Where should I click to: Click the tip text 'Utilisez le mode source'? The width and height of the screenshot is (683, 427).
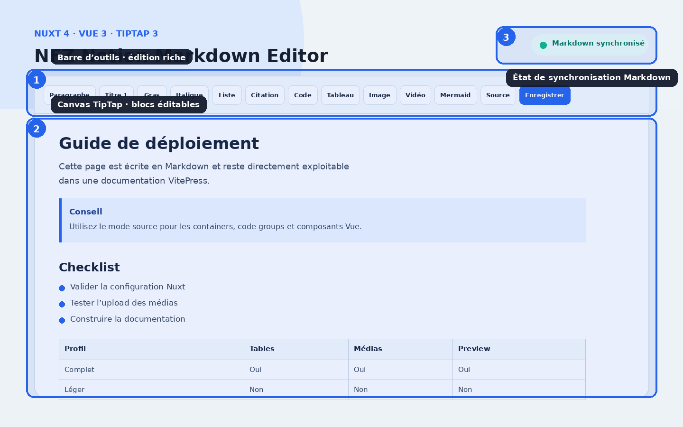[215, 227]
